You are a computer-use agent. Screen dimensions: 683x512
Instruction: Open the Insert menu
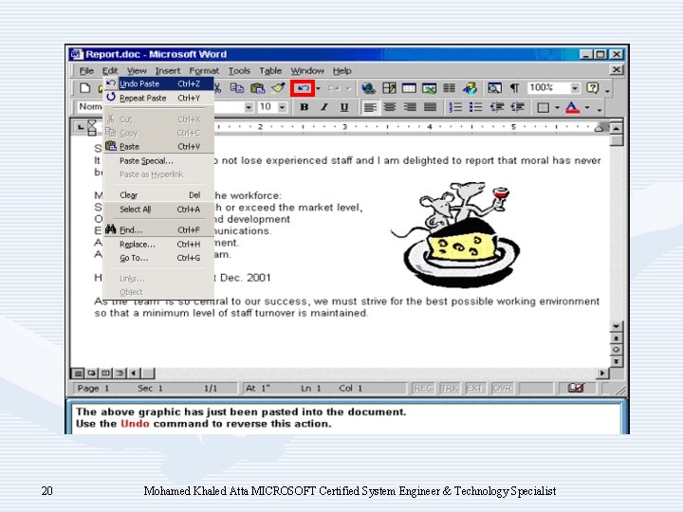tap(168, 70)
